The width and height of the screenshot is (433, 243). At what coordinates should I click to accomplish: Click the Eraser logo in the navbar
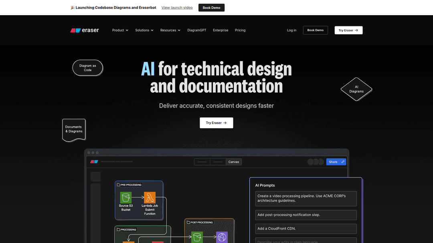[x=85, y=30]
